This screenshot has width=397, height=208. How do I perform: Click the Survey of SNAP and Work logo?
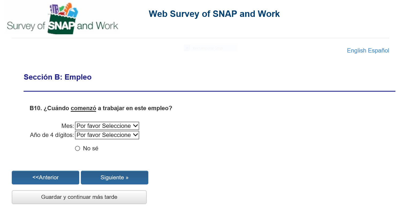62,19
